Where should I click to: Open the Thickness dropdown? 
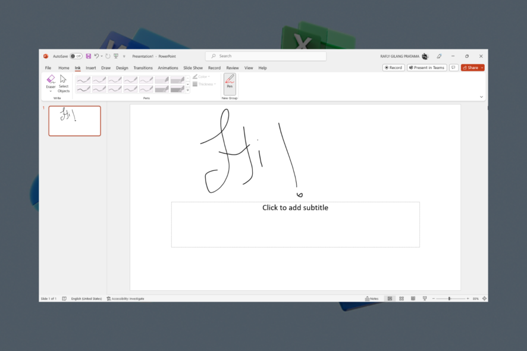pyautogui.click(x=205, y=84)
